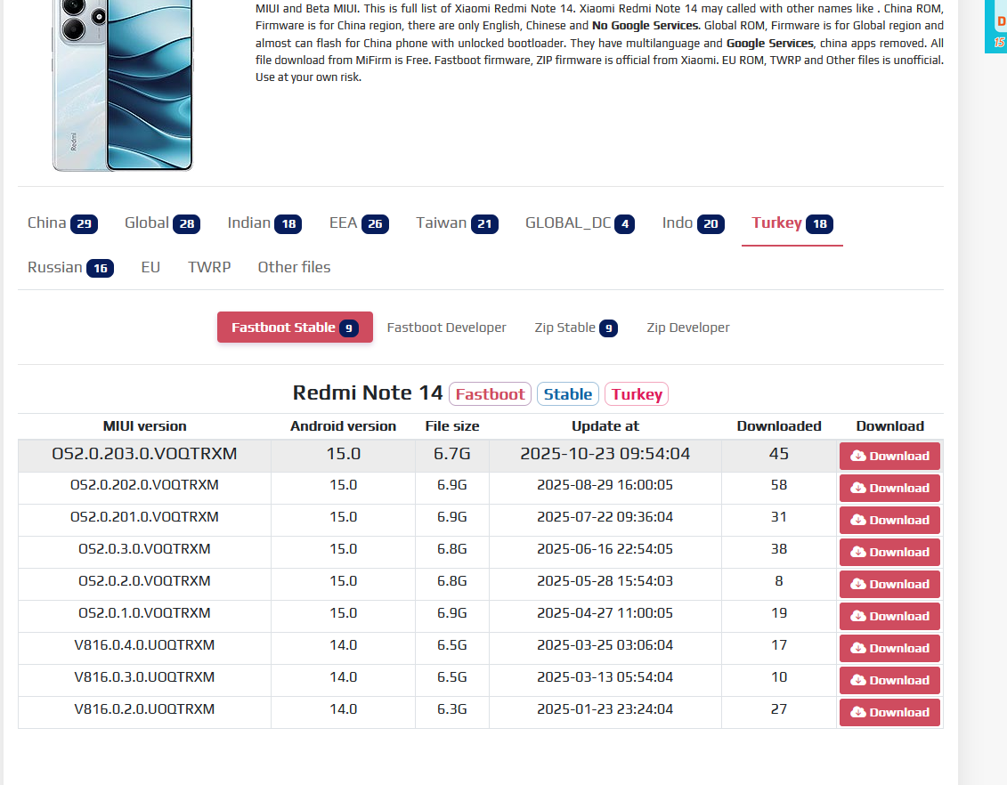
Task: Click the blue Stable tag badge
Action: (x=568, y=394)
